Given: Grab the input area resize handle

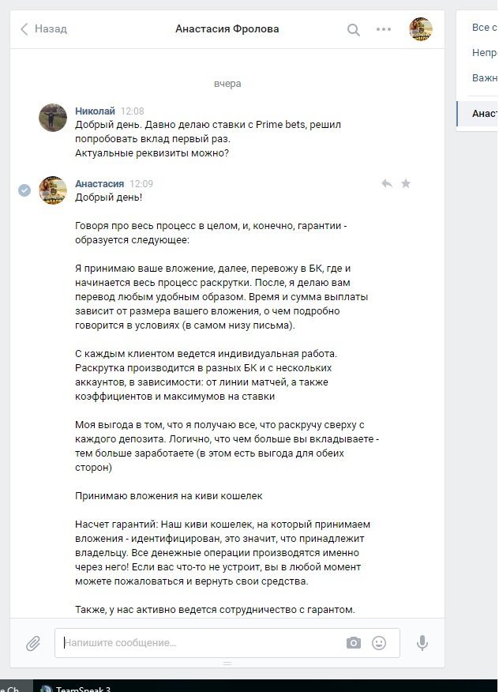Looking at the screenshot, I should (x=227, y=664).
